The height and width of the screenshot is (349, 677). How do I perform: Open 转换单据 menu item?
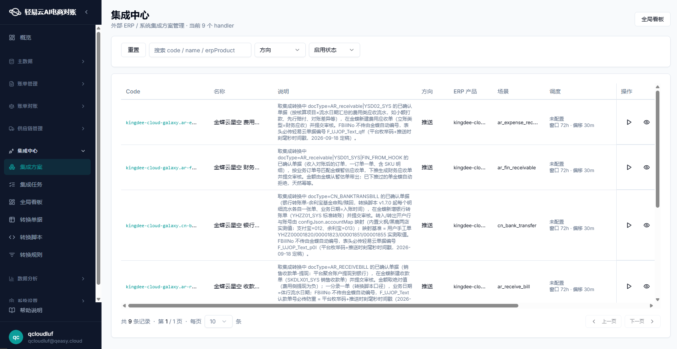(47, 220)
